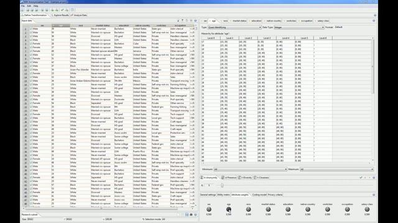Open the Minimum generalization dropdown
Viewport: 398px width, 223px height.
click(250, 169)
